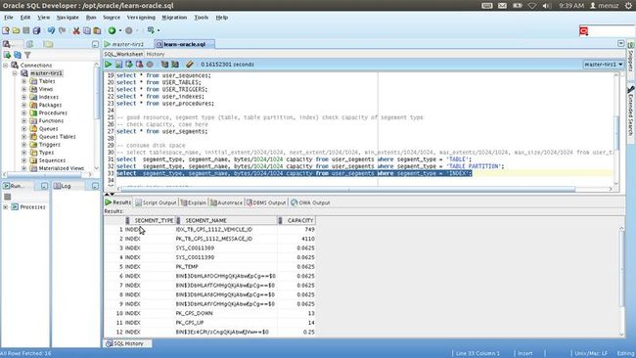The height and width of the screenshot is (358, 636).
Task: Expand the Tables tree node
Action: pyautogui.click(x=23, y=81)
